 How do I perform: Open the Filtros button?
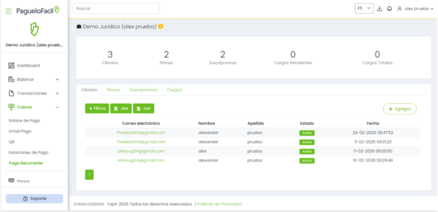97,108
